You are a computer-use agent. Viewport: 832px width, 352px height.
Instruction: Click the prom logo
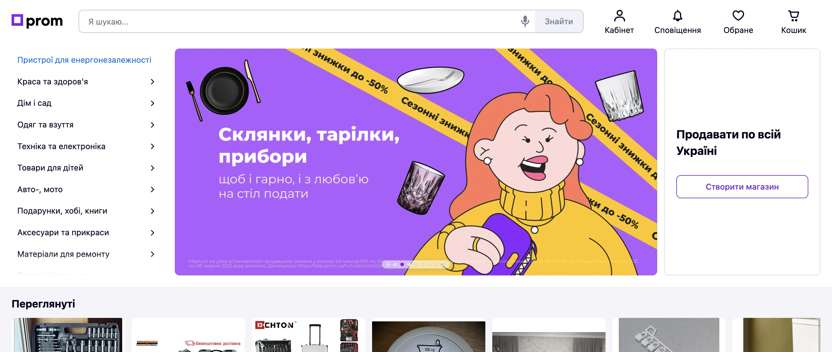pos(37,21)
